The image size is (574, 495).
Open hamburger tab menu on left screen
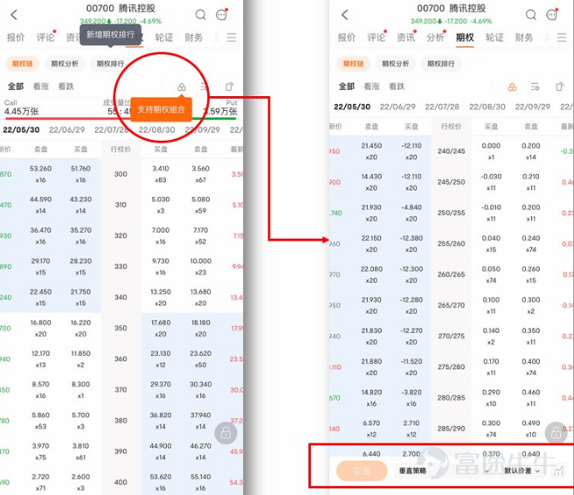(x=232, y=38)
